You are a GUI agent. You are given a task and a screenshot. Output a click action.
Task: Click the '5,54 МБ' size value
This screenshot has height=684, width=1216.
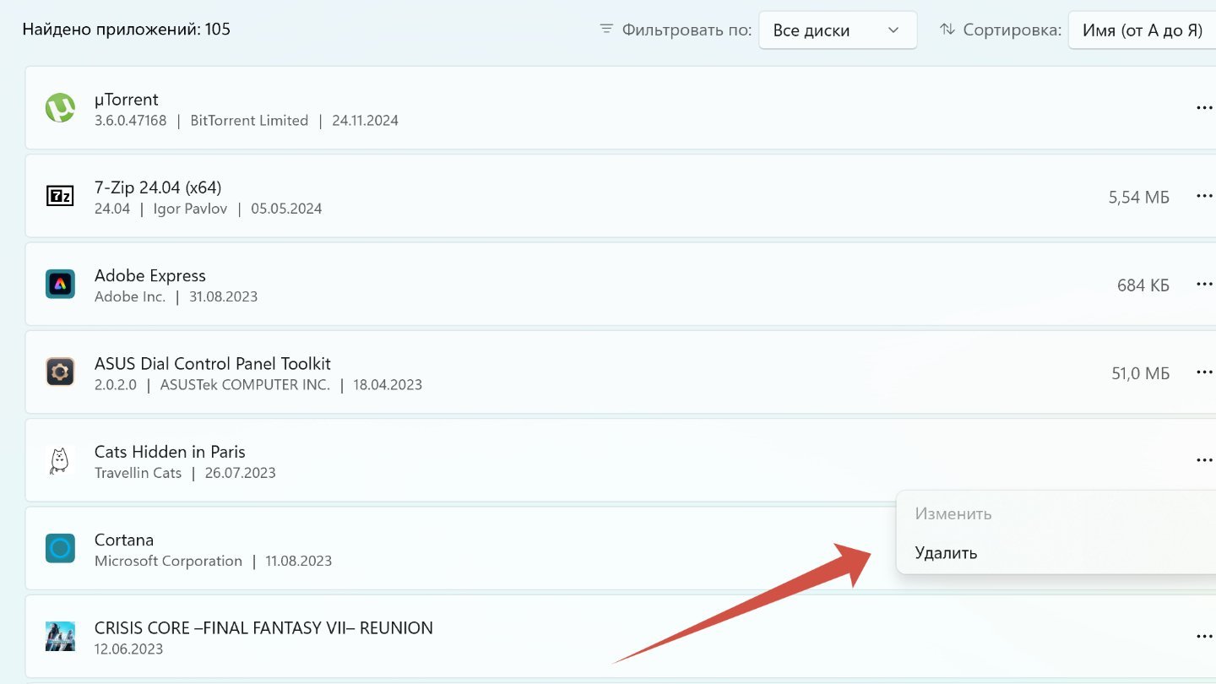(x=1139, y=198)
